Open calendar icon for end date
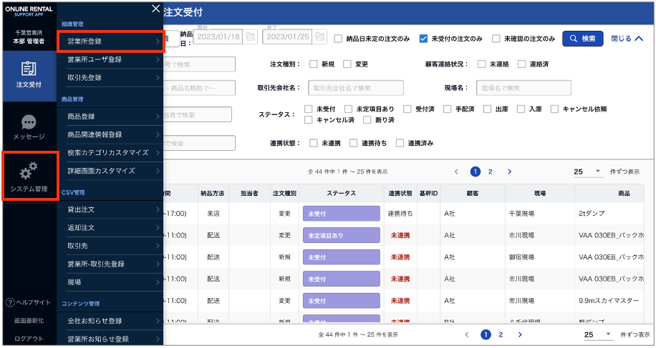The width and height of the screenshot is (656, 348). click(x=319, y=38)
